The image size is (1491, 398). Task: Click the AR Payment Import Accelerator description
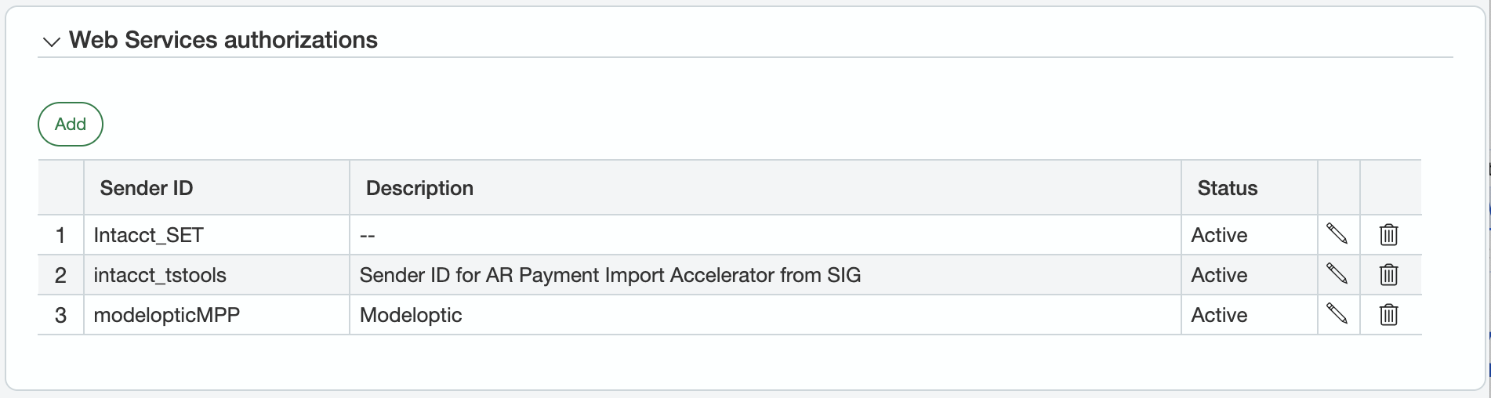610,275
